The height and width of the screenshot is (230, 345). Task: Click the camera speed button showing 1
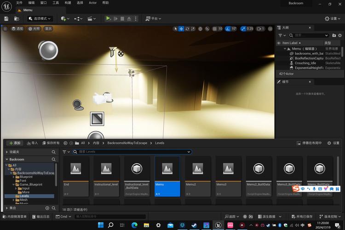point(260,29)
